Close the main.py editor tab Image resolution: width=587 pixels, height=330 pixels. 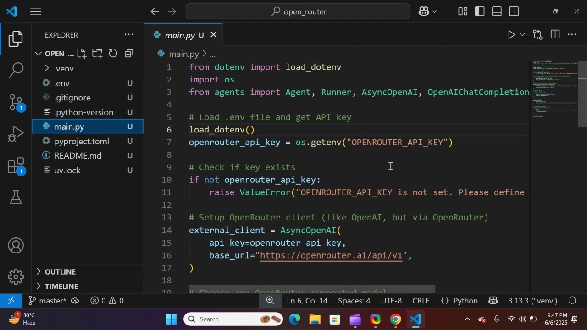[213, 35]
